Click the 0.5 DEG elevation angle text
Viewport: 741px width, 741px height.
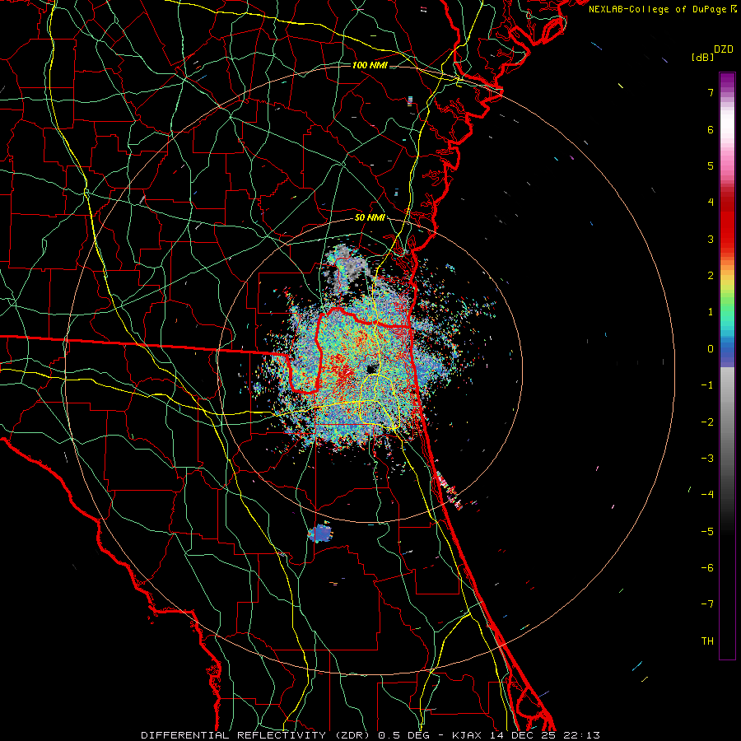coord(404,735)
